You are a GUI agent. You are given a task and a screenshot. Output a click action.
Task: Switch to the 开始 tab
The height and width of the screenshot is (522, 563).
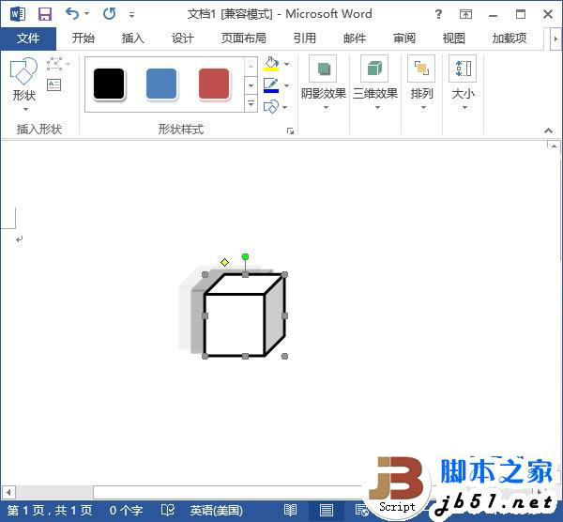(83, 38)
